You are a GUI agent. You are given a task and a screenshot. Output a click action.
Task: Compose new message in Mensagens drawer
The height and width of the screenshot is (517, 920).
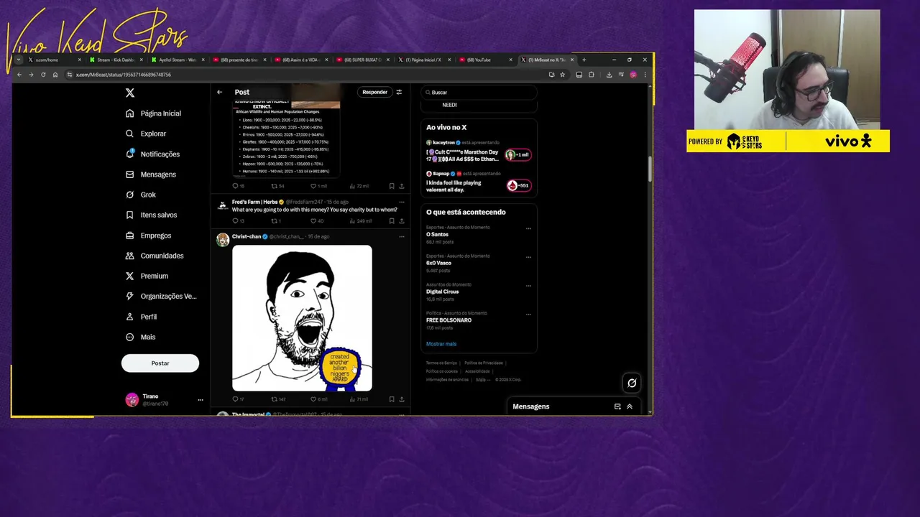[x=617, y=406]
